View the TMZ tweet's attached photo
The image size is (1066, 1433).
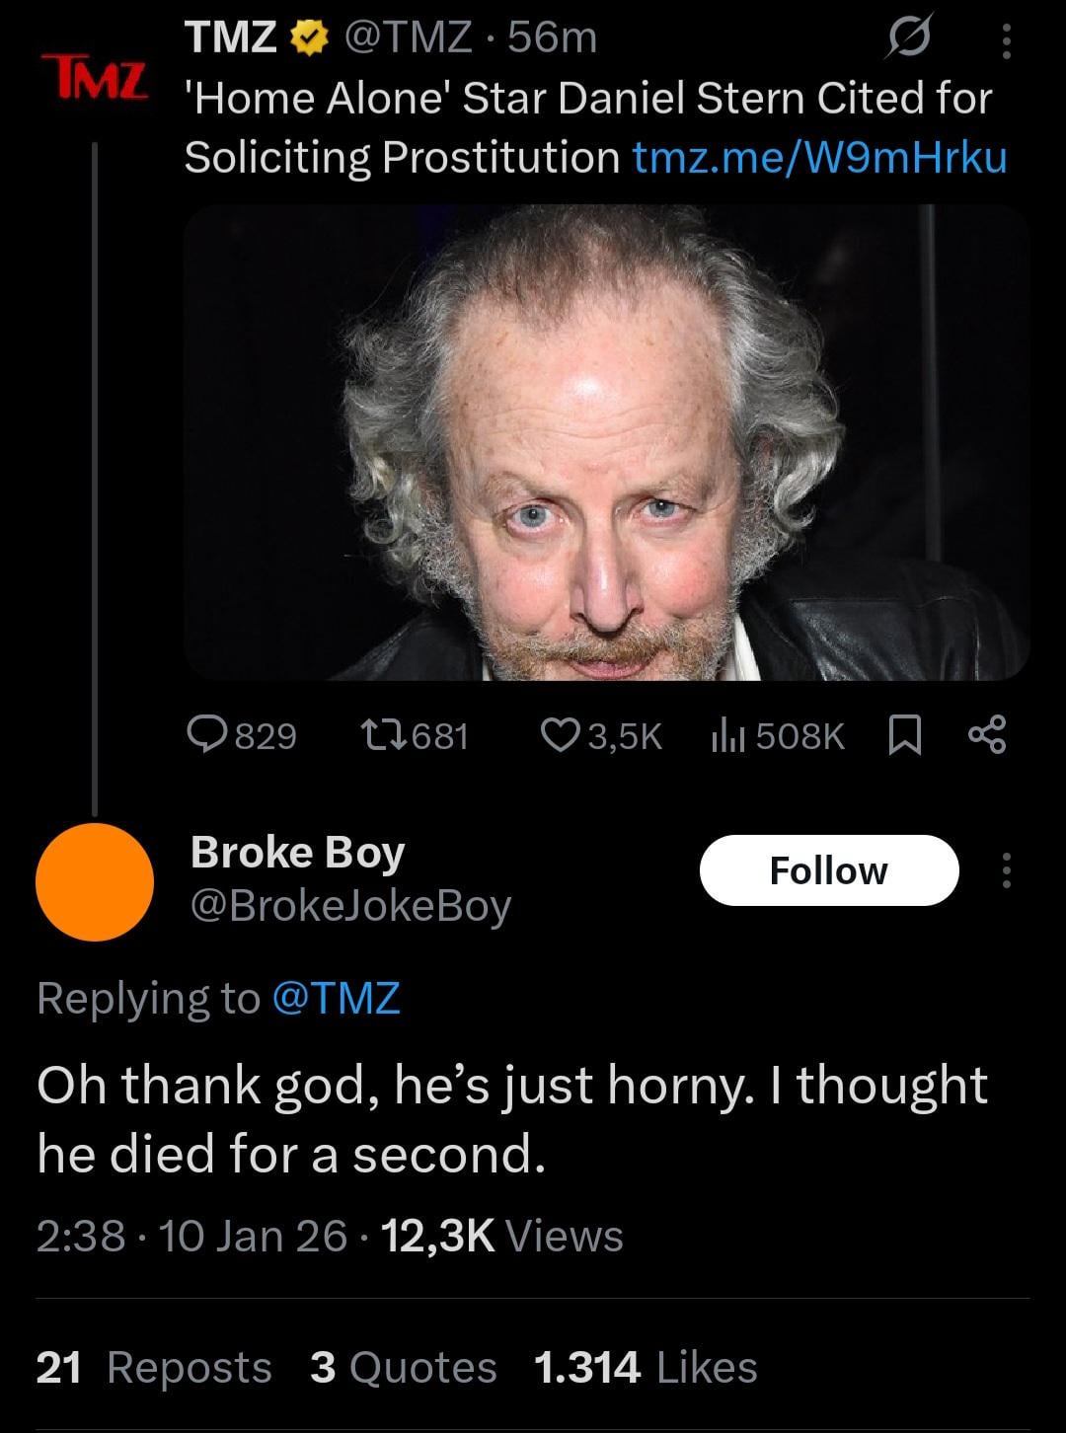tap(606, 442)
